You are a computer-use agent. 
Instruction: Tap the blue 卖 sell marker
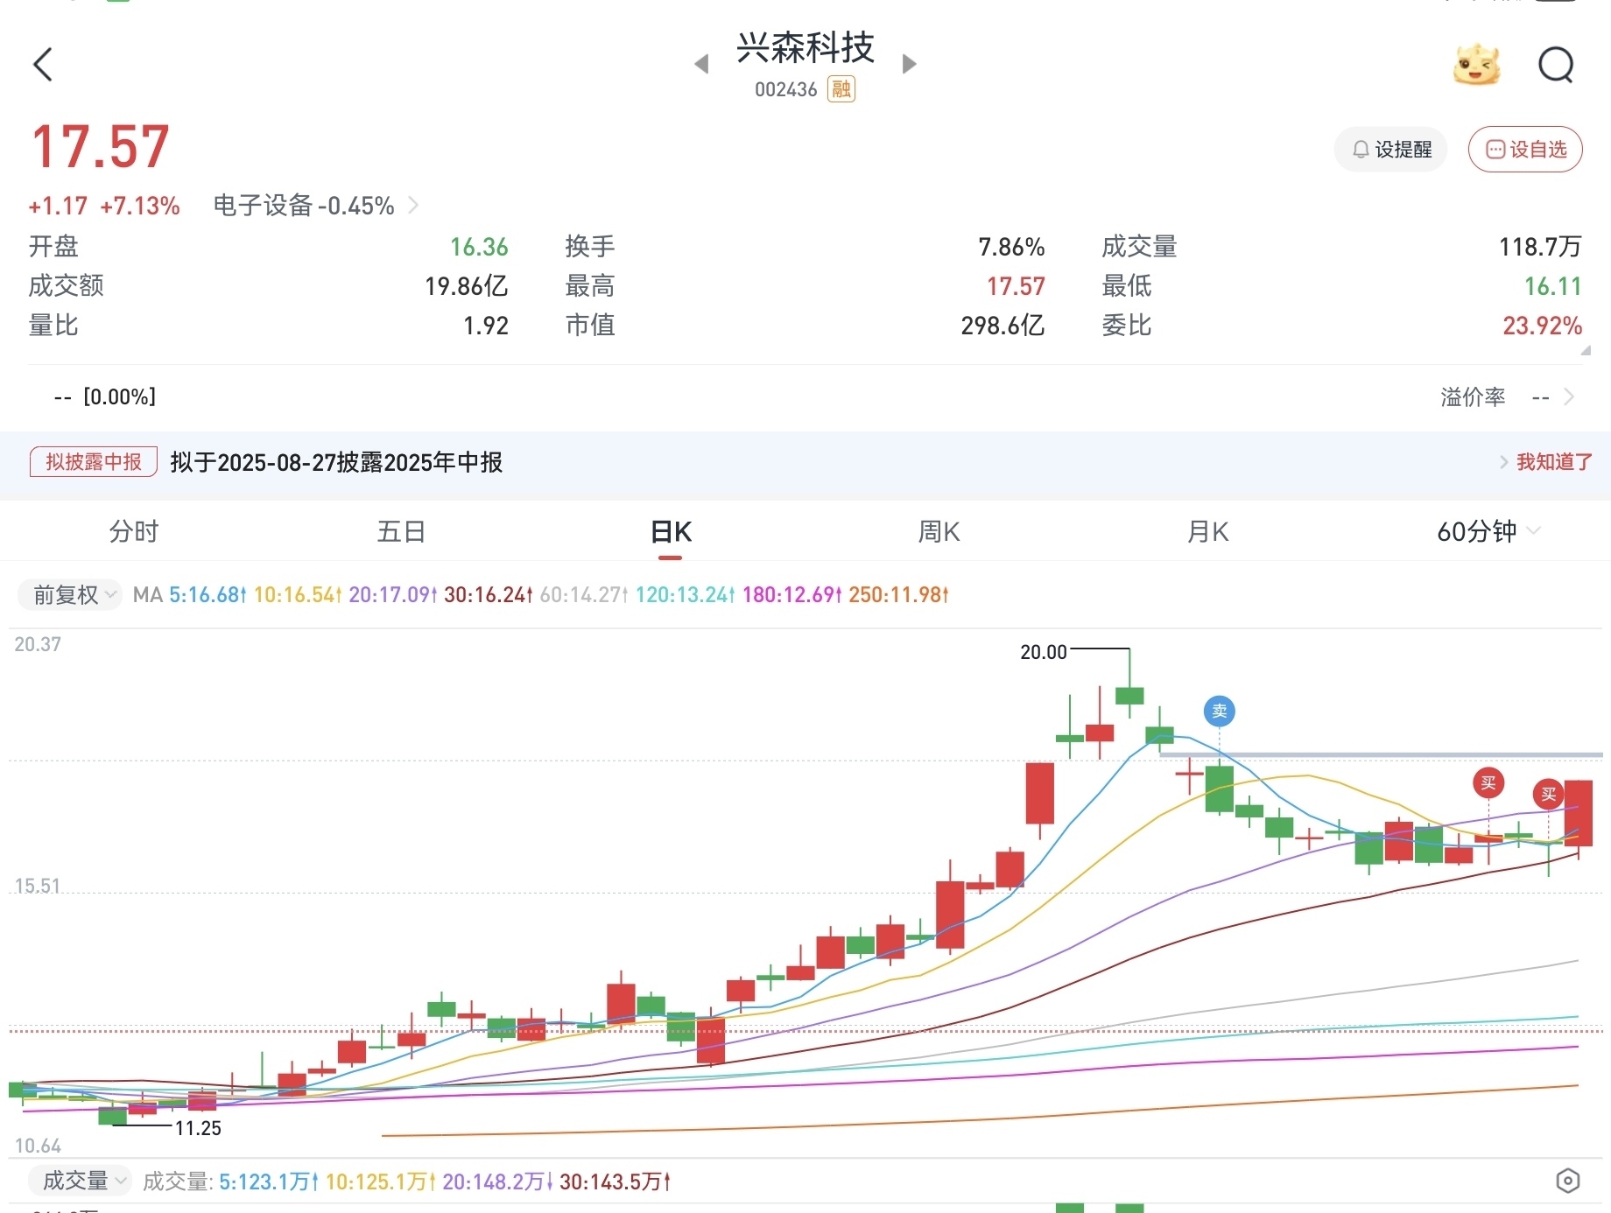coord(1220,711)
